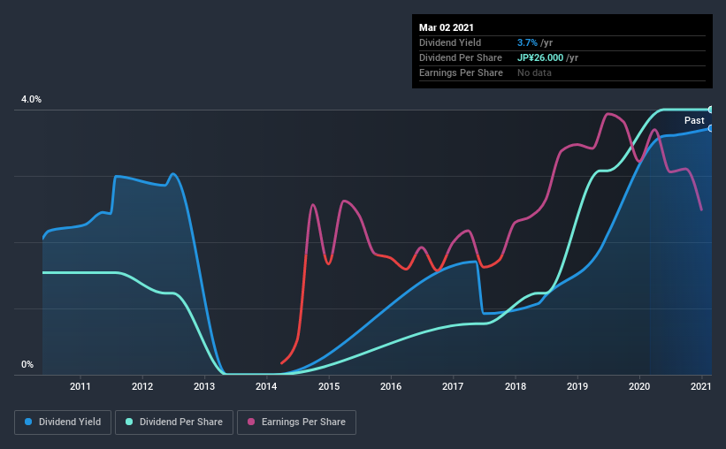The width and height of the screenshot is (726, 449).
Task: Click the 4.0% y-axis label
Action: click(x=31, y=99)
